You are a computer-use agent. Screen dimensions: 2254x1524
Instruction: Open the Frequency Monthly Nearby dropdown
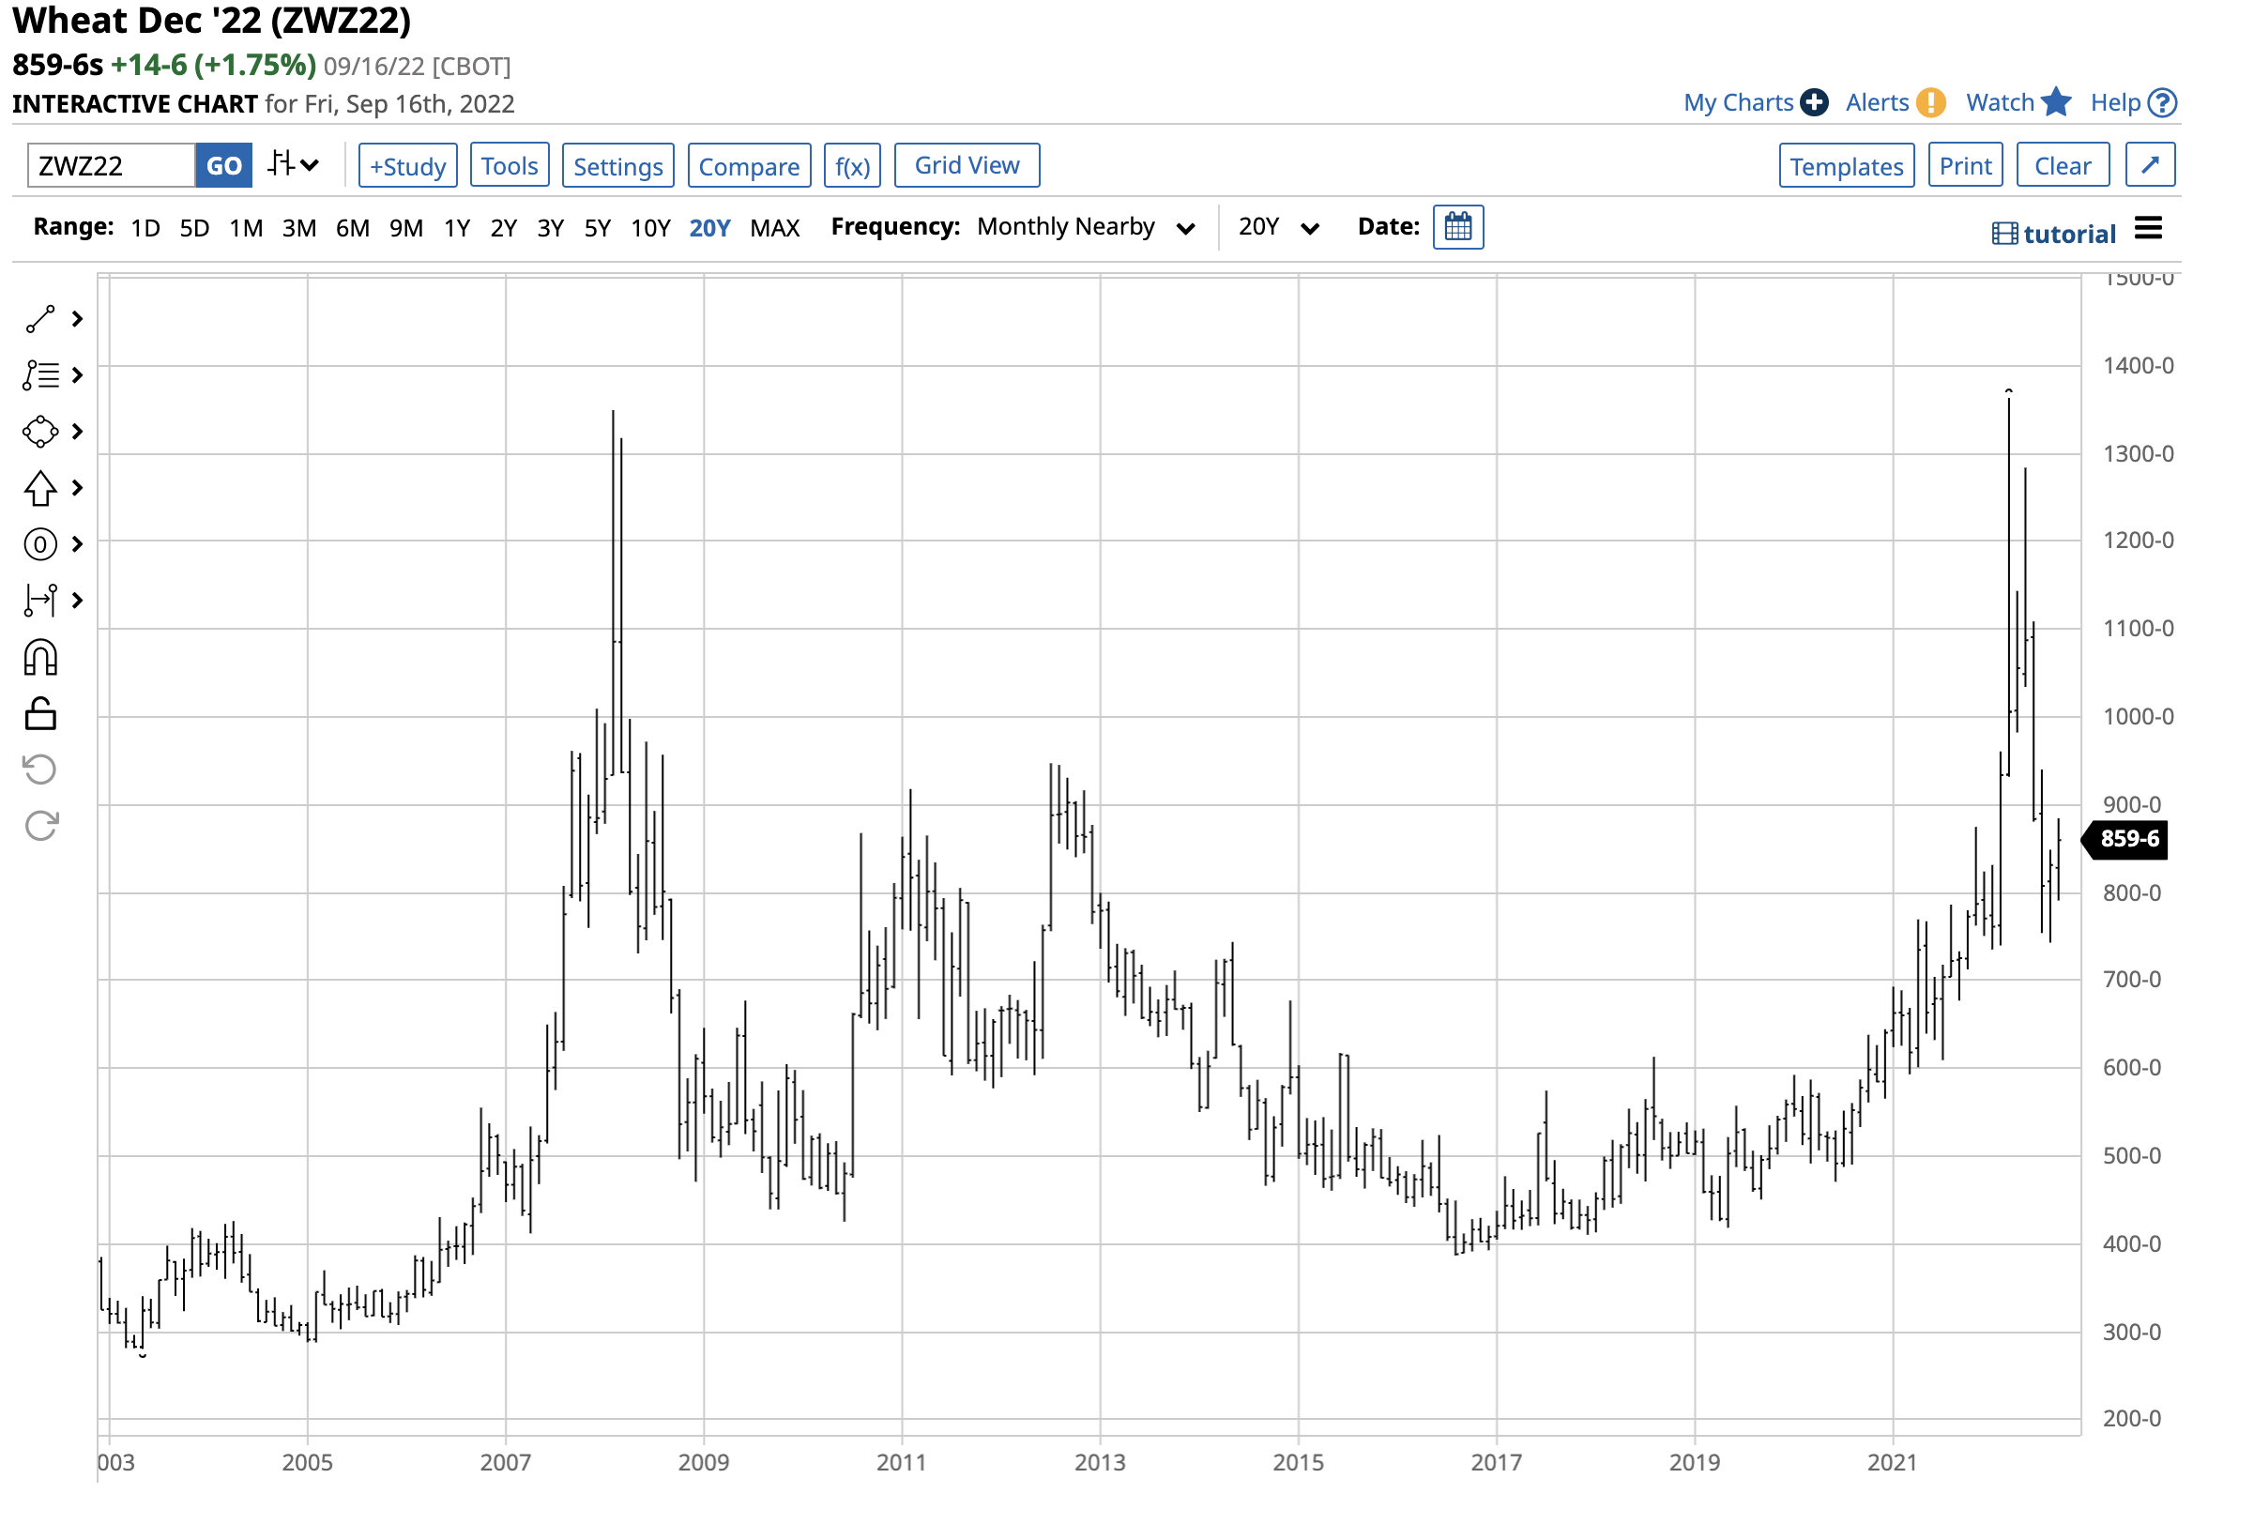pyautogui.click(x=1089, y=228)
